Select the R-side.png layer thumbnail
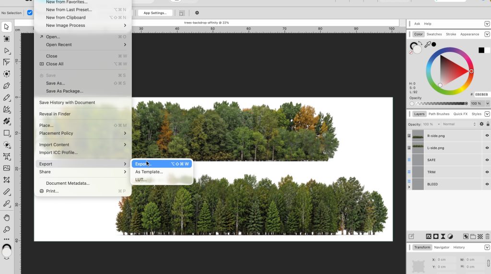Image resolution: width=491 pixels, height=274 pixels. pos(418,136)
